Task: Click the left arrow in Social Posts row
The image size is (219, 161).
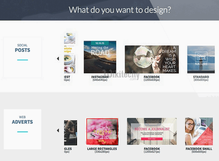Action: coord(58,59)
